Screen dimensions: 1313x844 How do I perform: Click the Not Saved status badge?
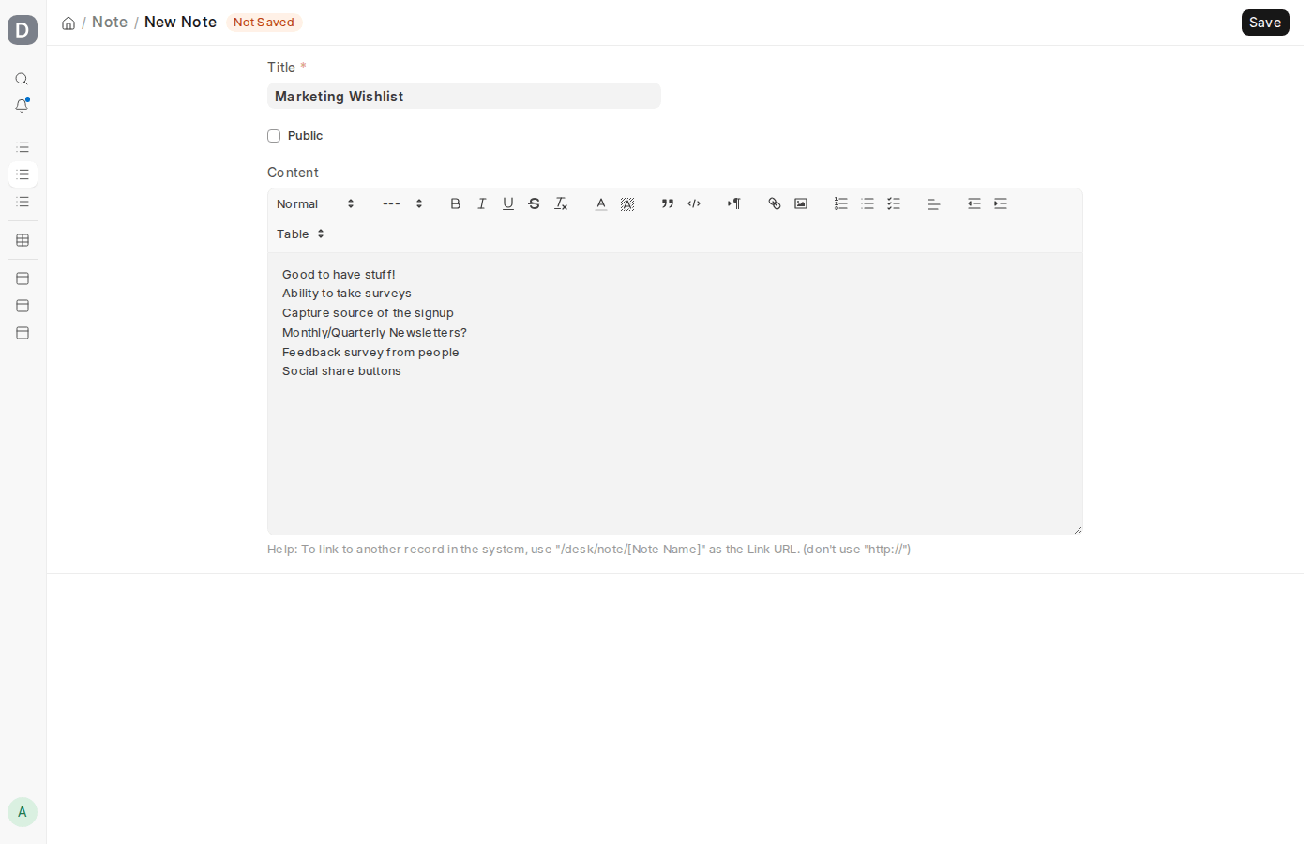click(x=264, y=23)
